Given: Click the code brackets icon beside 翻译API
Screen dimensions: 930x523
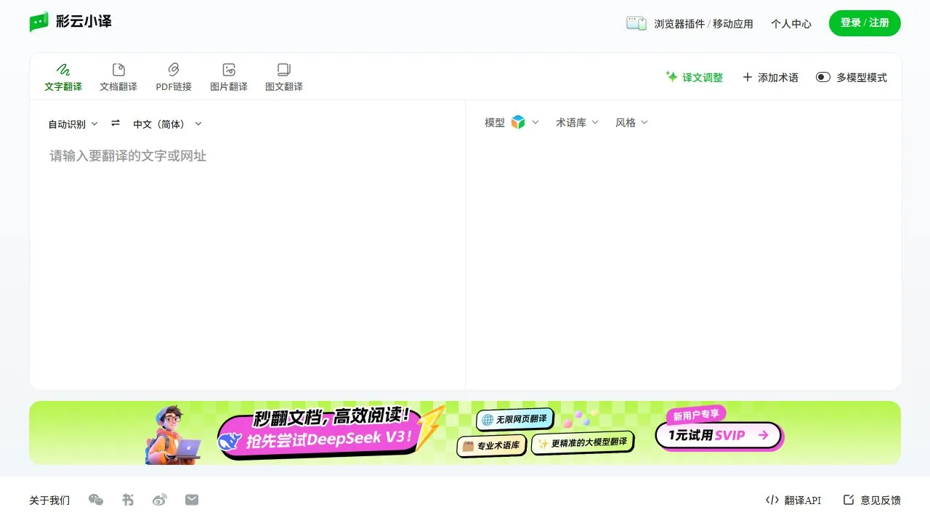Looking at the screenshot, I should (x=772, y=500).
